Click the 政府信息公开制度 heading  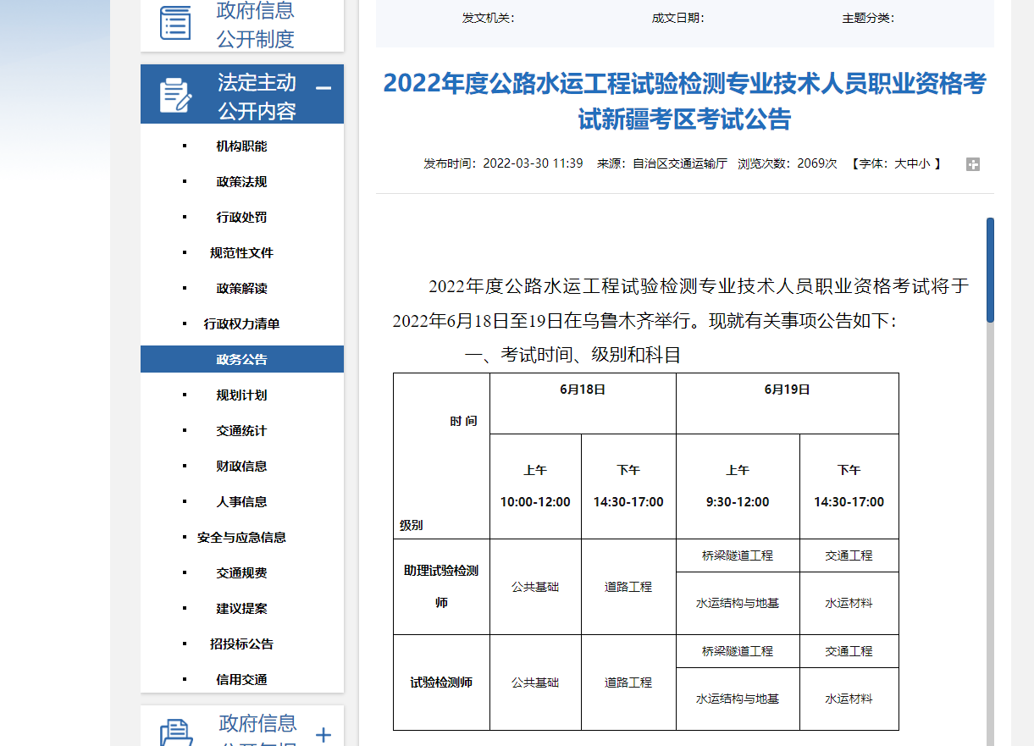click(256, 25)
